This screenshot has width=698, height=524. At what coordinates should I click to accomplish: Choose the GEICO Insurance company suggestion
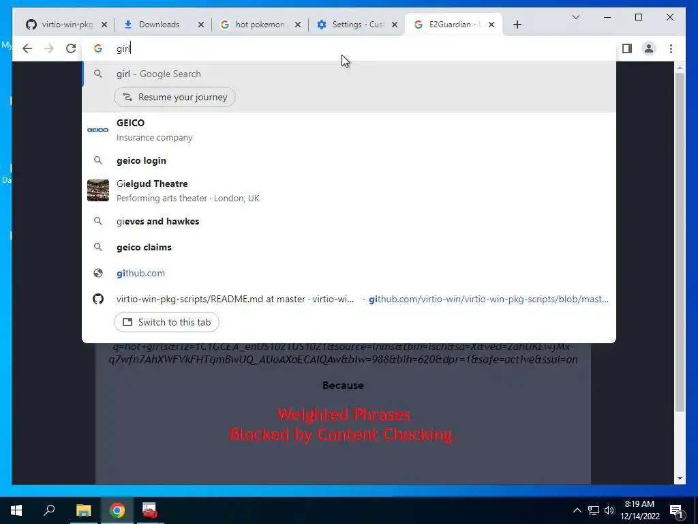[349, 130]
